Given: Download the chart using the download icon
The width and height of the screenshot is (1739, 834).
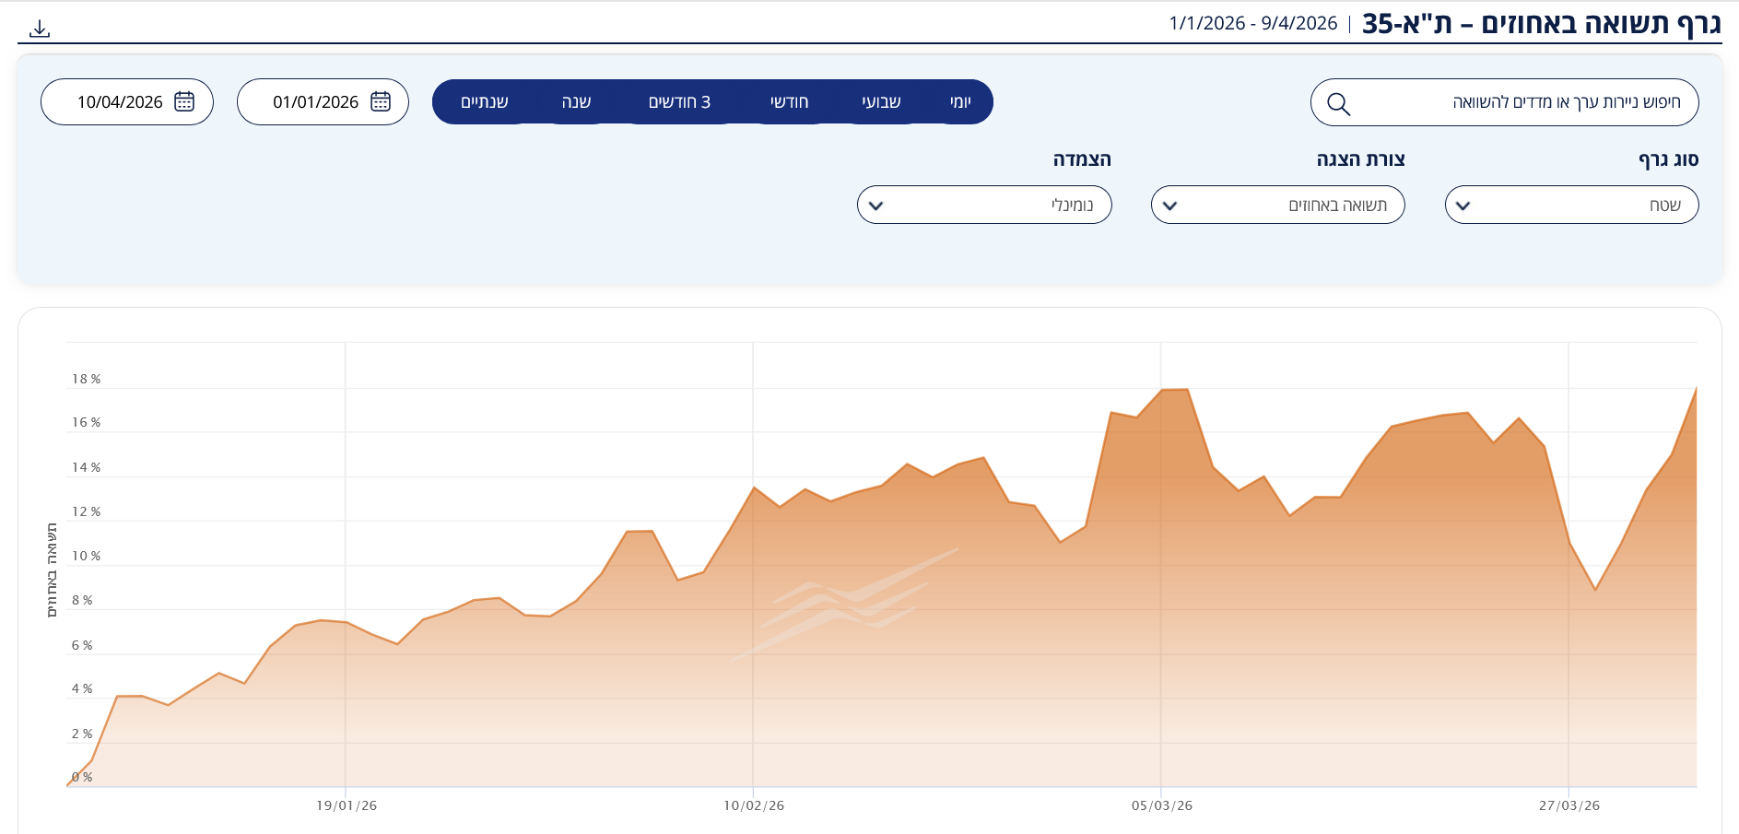Looking at the screenshot, I should click(40, 29).
